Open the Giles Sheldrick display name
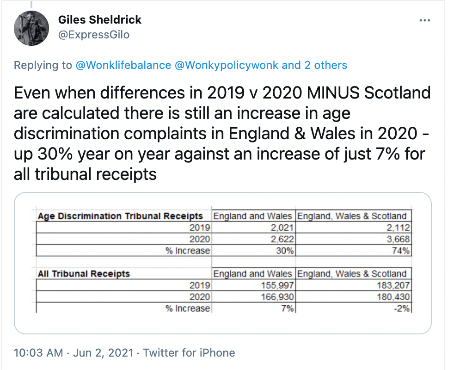Screen dimensions: 466x370 [100, 20]
